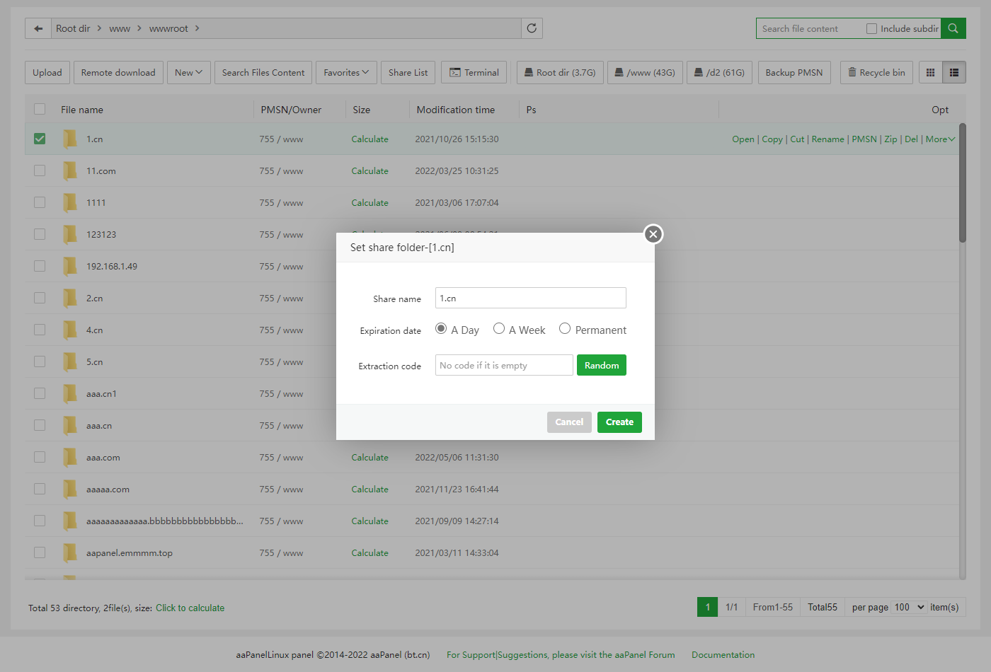Open the Recycle bin
Viewport: 991px width, 672px height.
coord(876,72)
